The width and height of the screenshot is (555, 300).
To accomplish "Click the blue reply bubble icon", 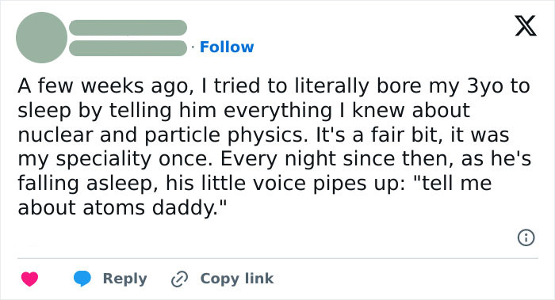I will 82,279.
